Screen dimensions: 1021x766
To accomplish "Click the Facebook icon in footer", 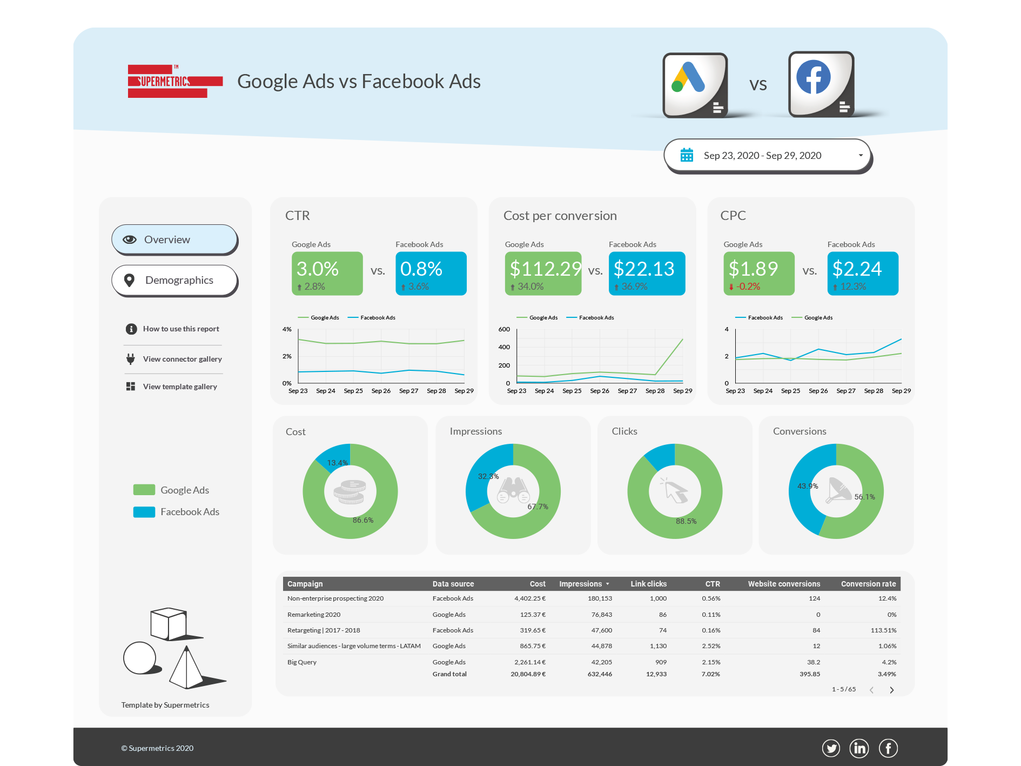I will (x=888, y=748).
